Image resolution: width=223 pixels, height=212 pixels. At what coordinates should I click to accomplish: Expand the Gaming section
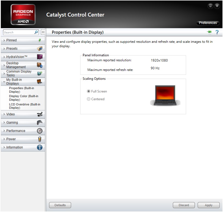click(x=23, y=123)
